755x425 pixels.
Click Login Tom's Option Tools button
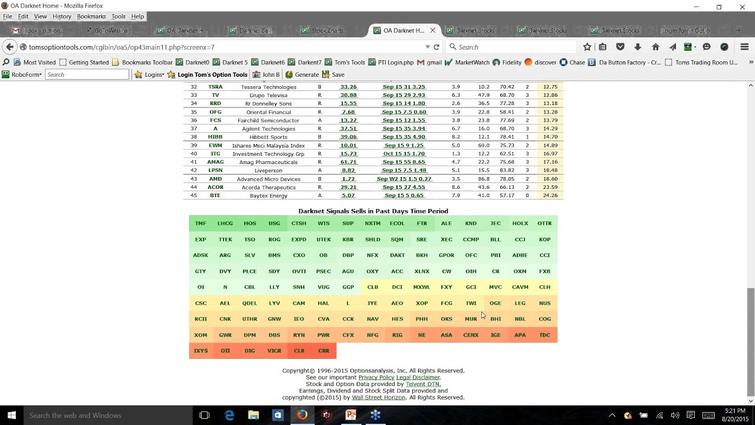pyautogui.click(x=207, y=74)
